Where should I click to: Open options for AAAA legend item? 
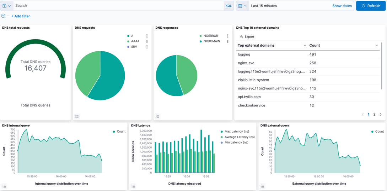pos(147,41)
